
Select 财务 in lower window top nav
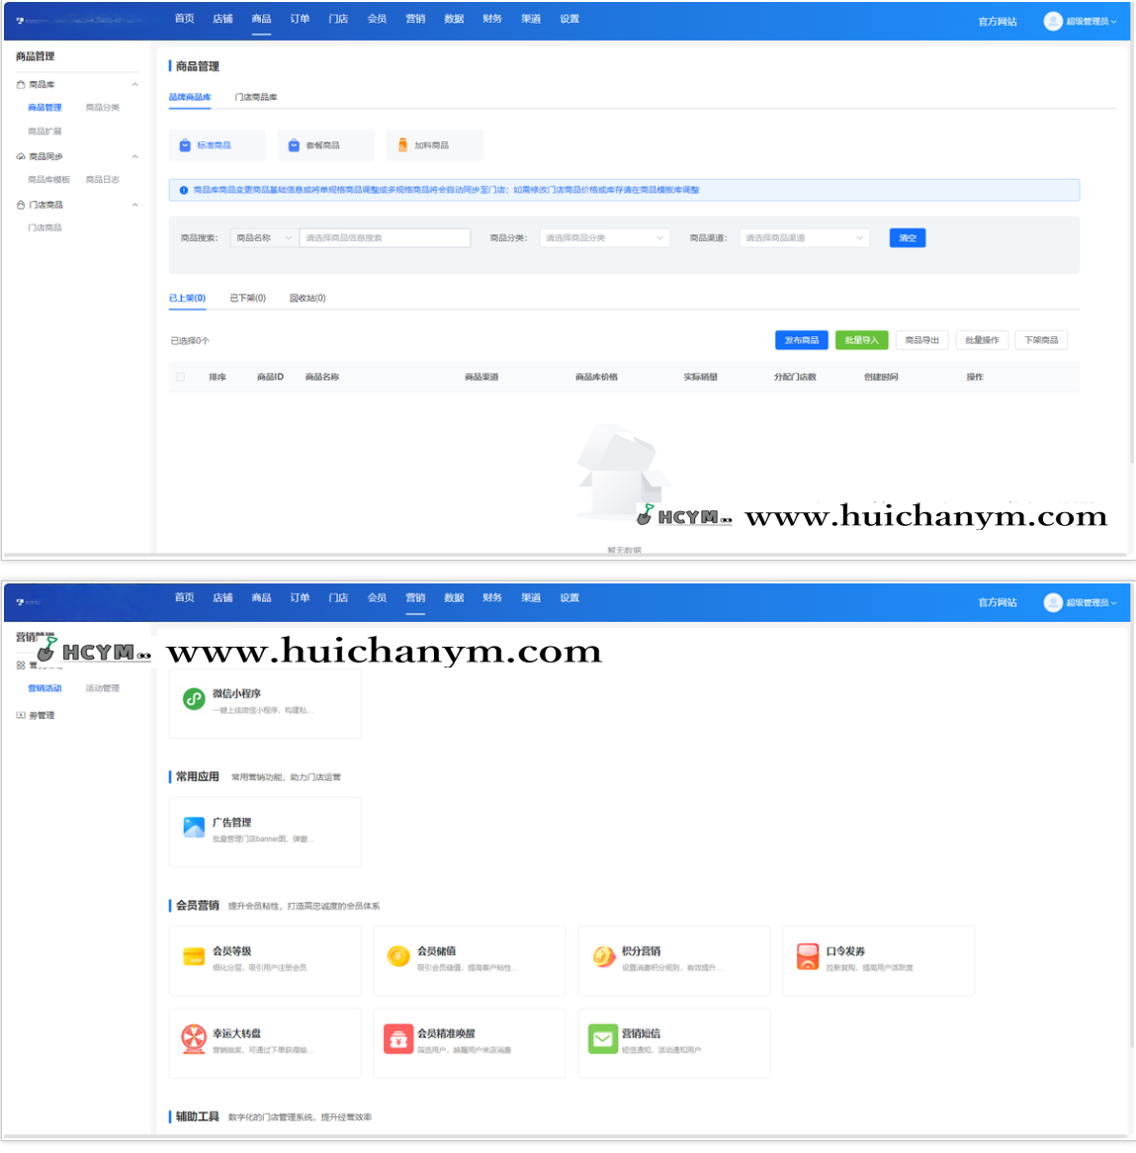click(x=492, y=598)
